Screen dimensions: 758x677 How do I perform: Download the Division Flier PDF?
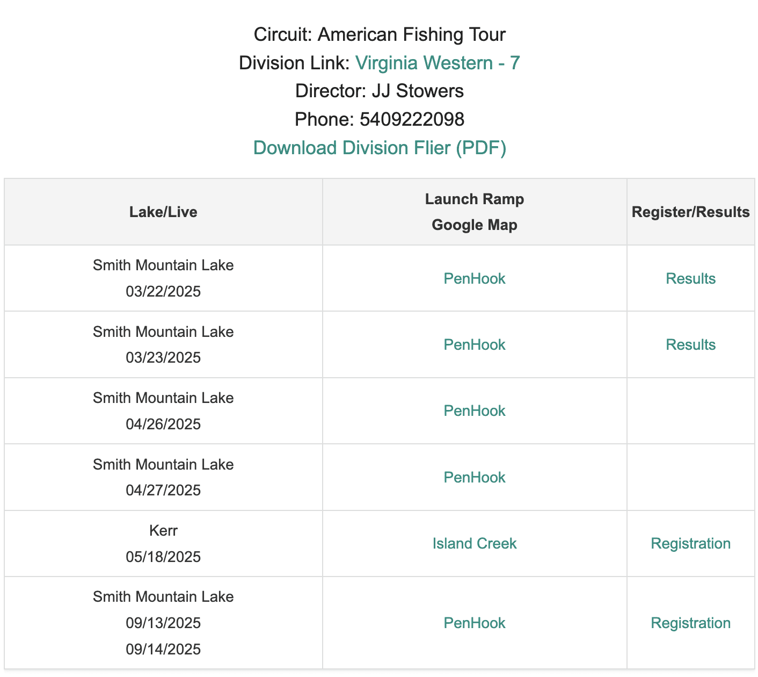(x=380, y=148)
